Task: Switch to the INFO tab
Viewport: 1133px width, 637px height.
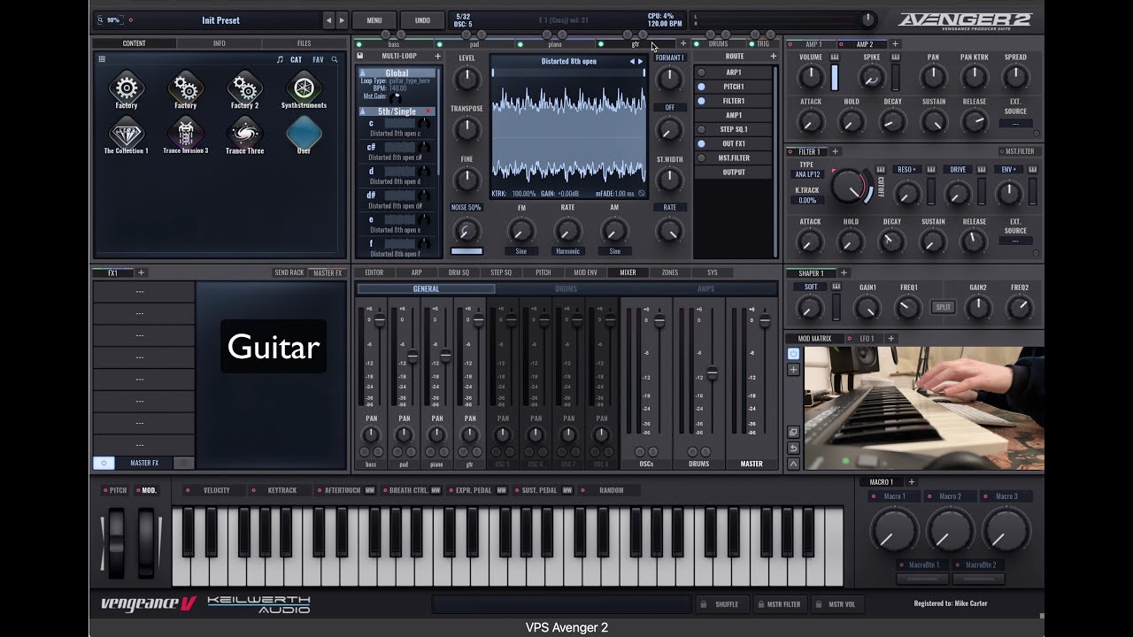Action: [x=219, y=43]
